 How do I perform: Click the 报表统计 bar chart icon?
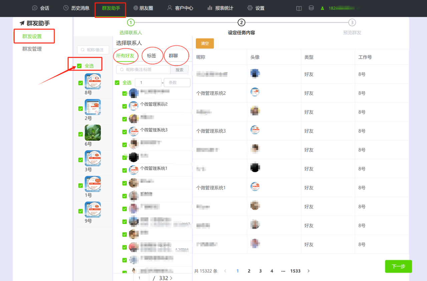210,8
